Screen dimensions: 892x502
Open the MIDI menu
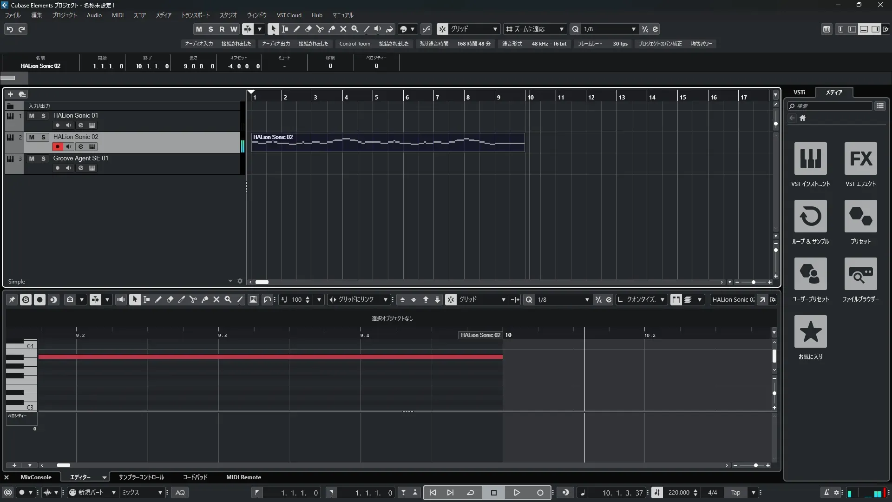(x=118, y=15)
